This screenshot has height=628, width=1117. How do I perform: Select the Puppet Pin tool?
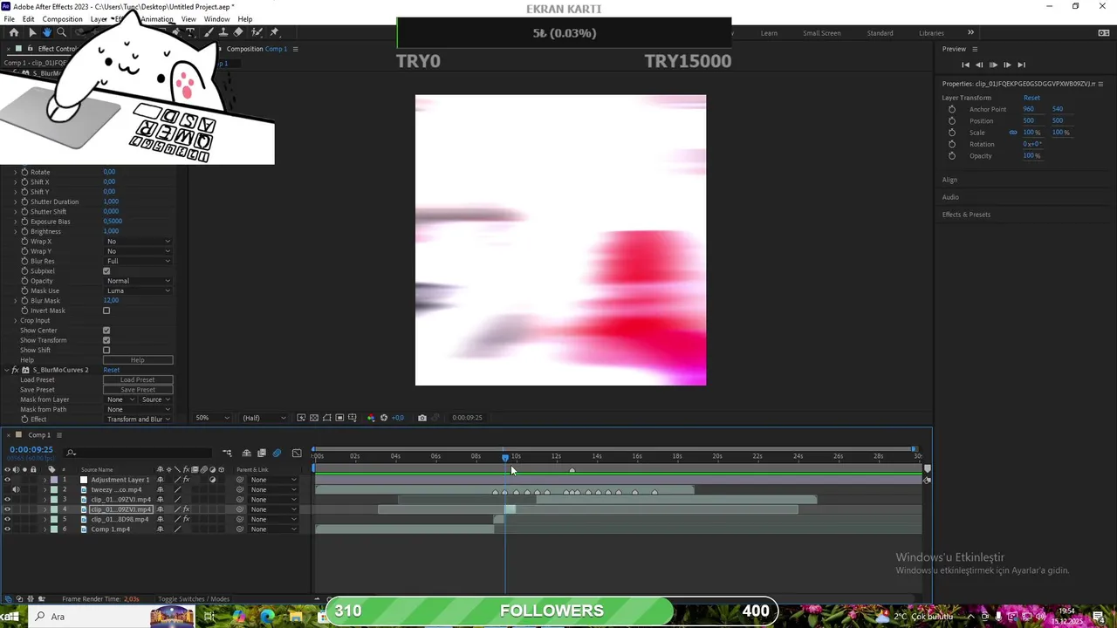274,33
